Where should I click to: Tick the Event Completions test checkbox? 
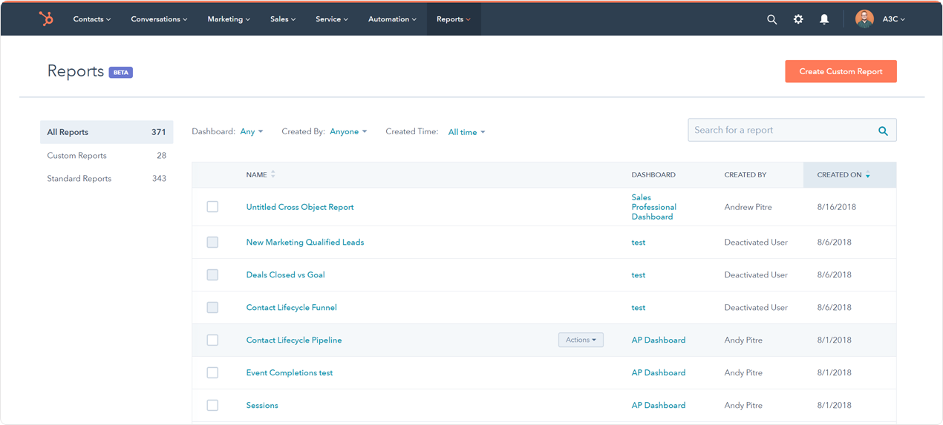pyautogui.click(x=212, y=373)
